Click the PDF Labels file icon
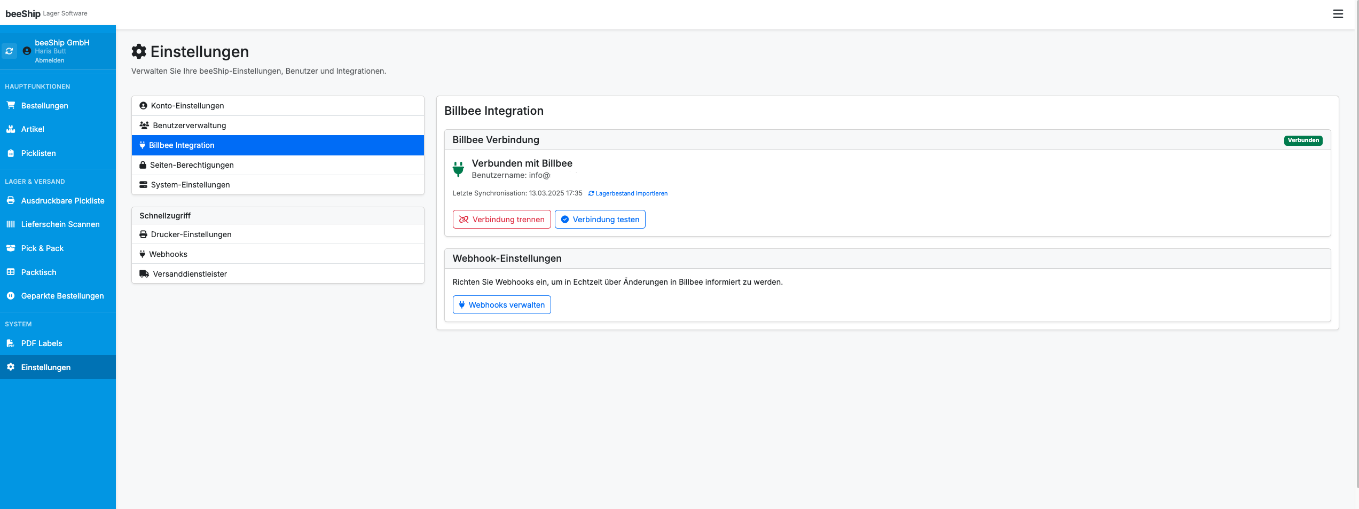Viewport: 1359px width, 509px height. 11,343
